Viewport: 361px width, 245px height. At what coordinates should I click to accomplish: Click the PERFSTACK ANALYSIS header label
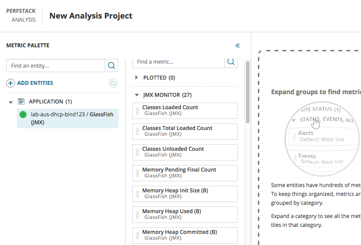pos(21,15)
